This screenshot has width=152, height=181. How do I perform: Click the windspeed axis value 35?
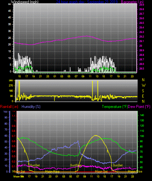coord(9,24)
